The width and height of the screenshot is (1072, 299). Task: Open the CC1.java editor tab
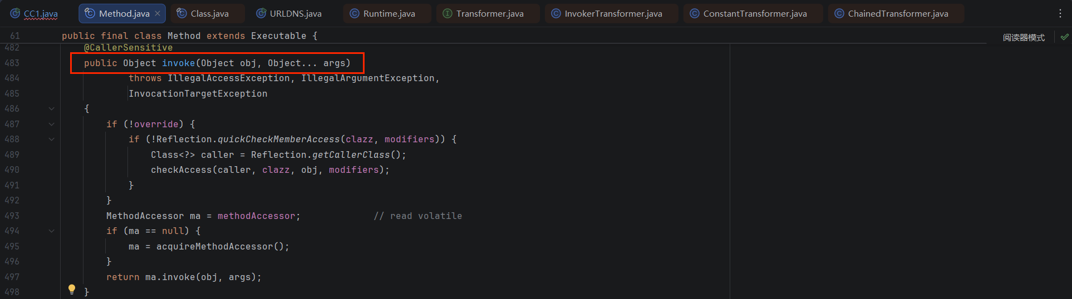tap(35, 13)
